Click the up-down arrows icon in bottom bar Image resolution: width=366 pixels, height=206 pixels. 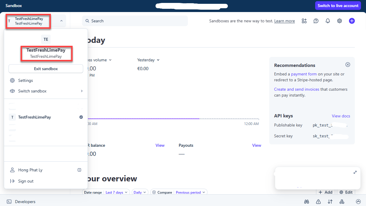coord(330,202)
